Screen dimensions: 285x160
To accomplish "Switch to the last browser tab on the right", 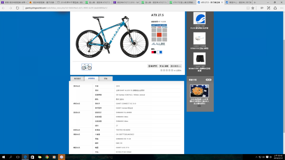I will tap(238, 2).
